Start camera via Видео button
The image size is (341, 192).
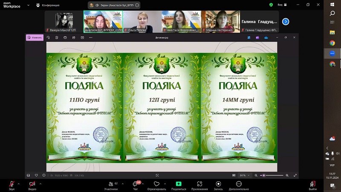tap(32, 186)
